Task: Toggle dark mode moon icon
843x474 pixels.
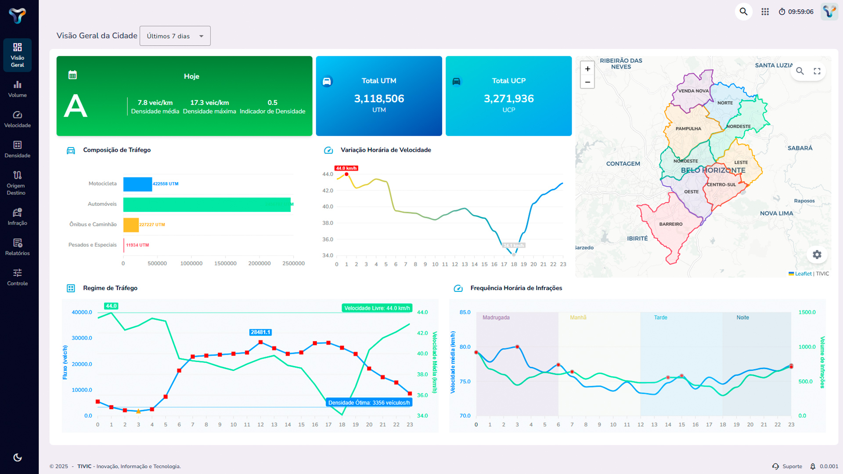Action: 18,457
